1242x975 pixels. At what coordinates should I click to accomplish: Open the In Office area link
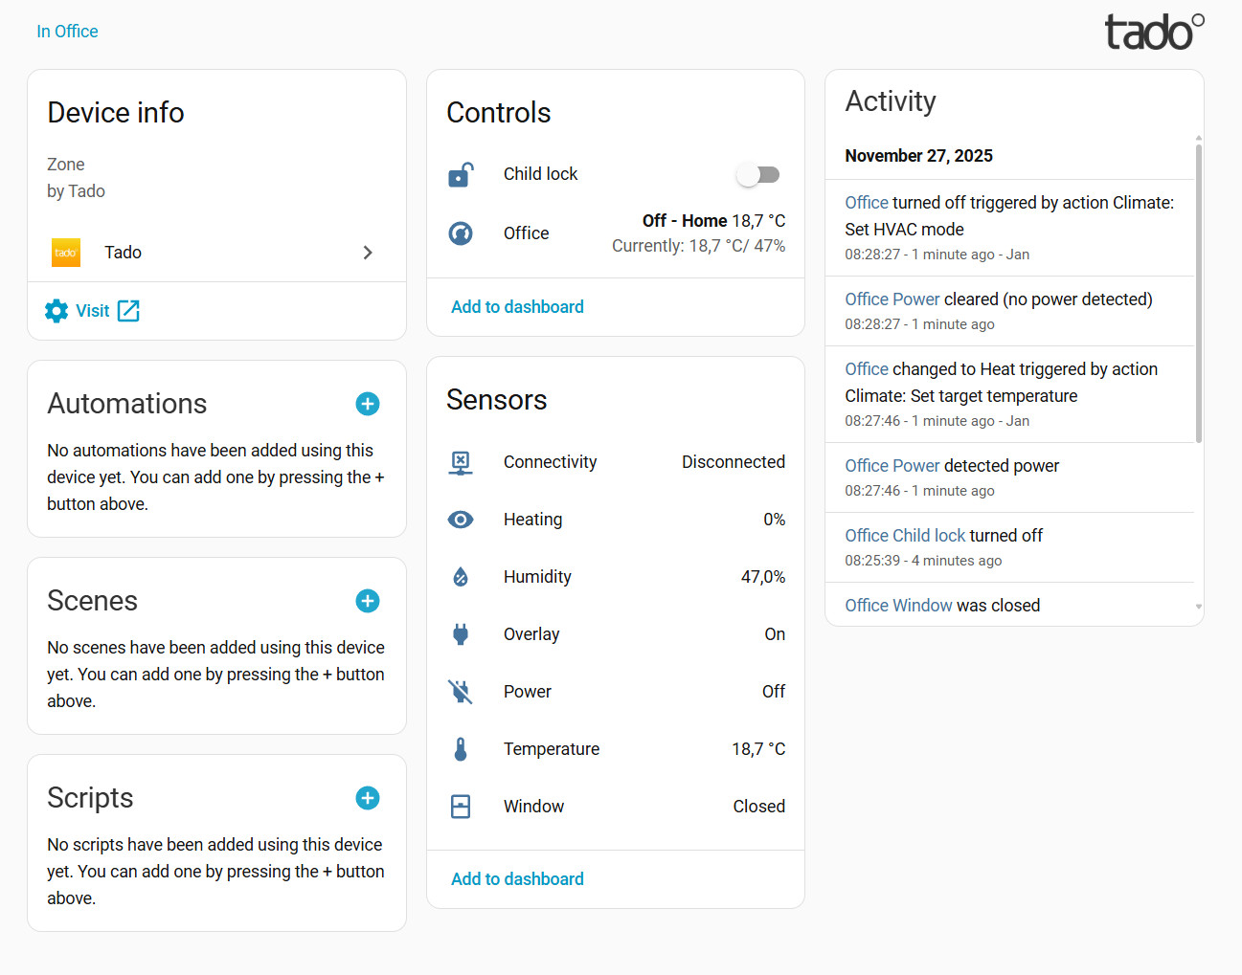(x=67, y=32)
